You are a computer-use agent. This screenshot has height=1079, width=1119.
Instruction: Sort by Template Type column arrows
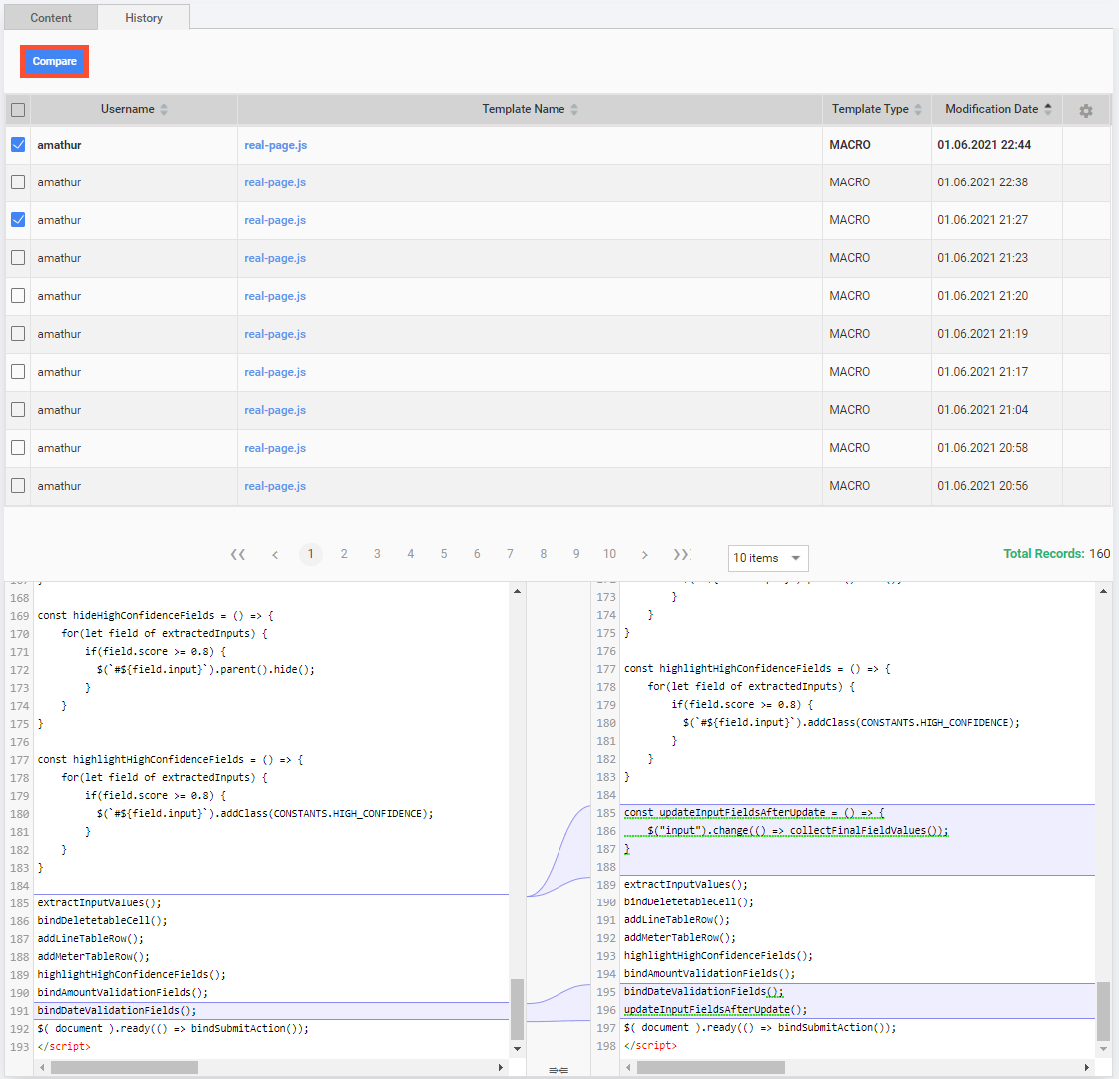(x=918, y=109)
